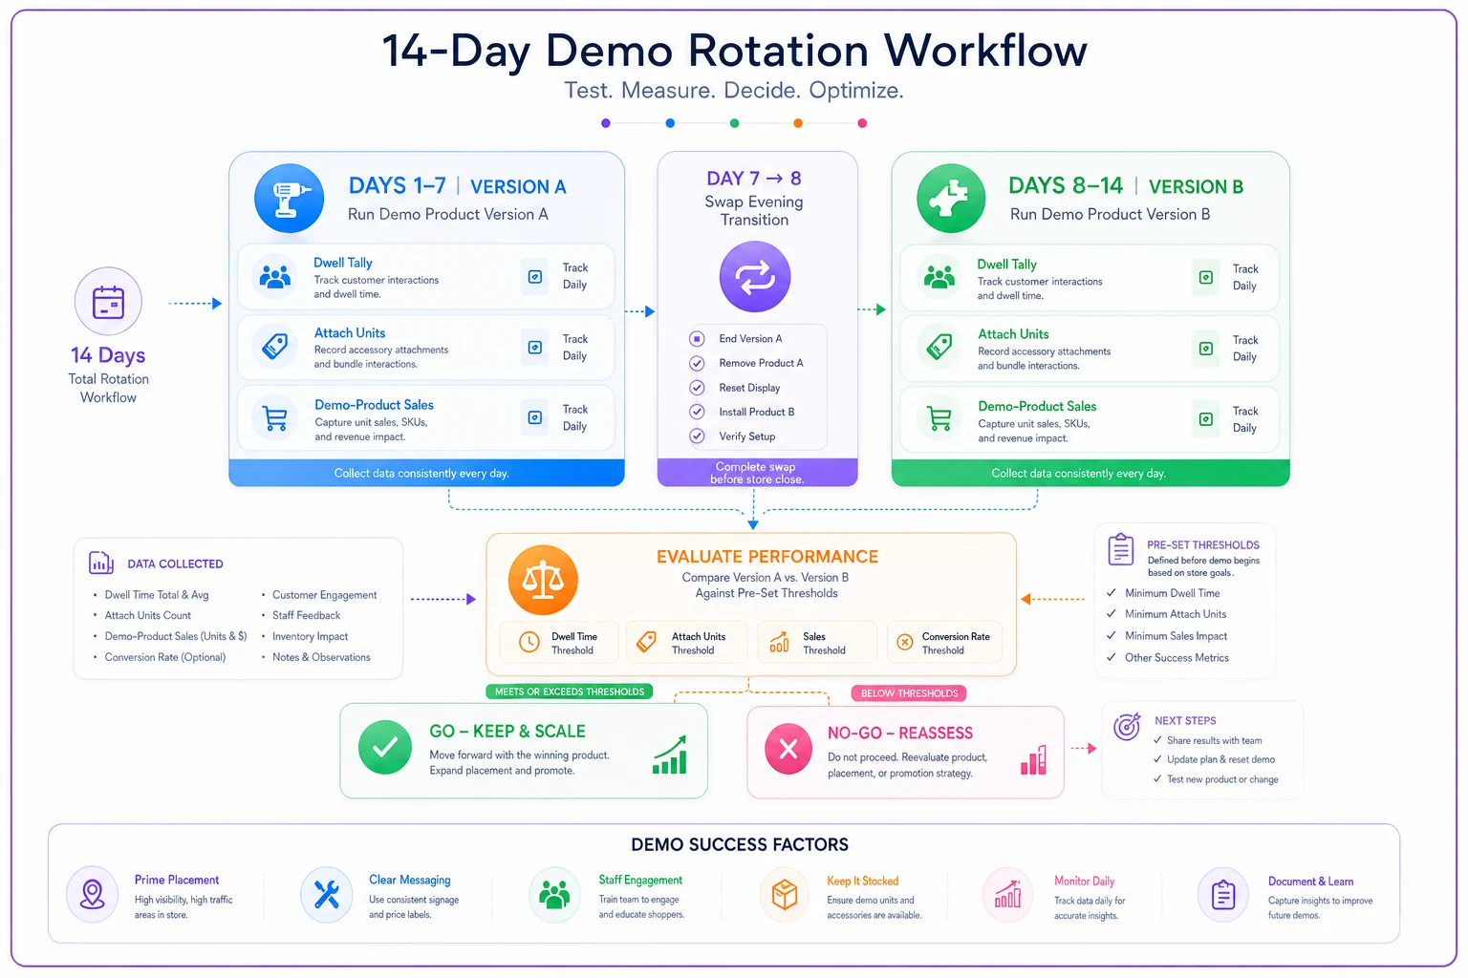Select the purple swap arrows icon
Screen dimensions: 1468x978
pyautogui.click(x=755, y=277)
